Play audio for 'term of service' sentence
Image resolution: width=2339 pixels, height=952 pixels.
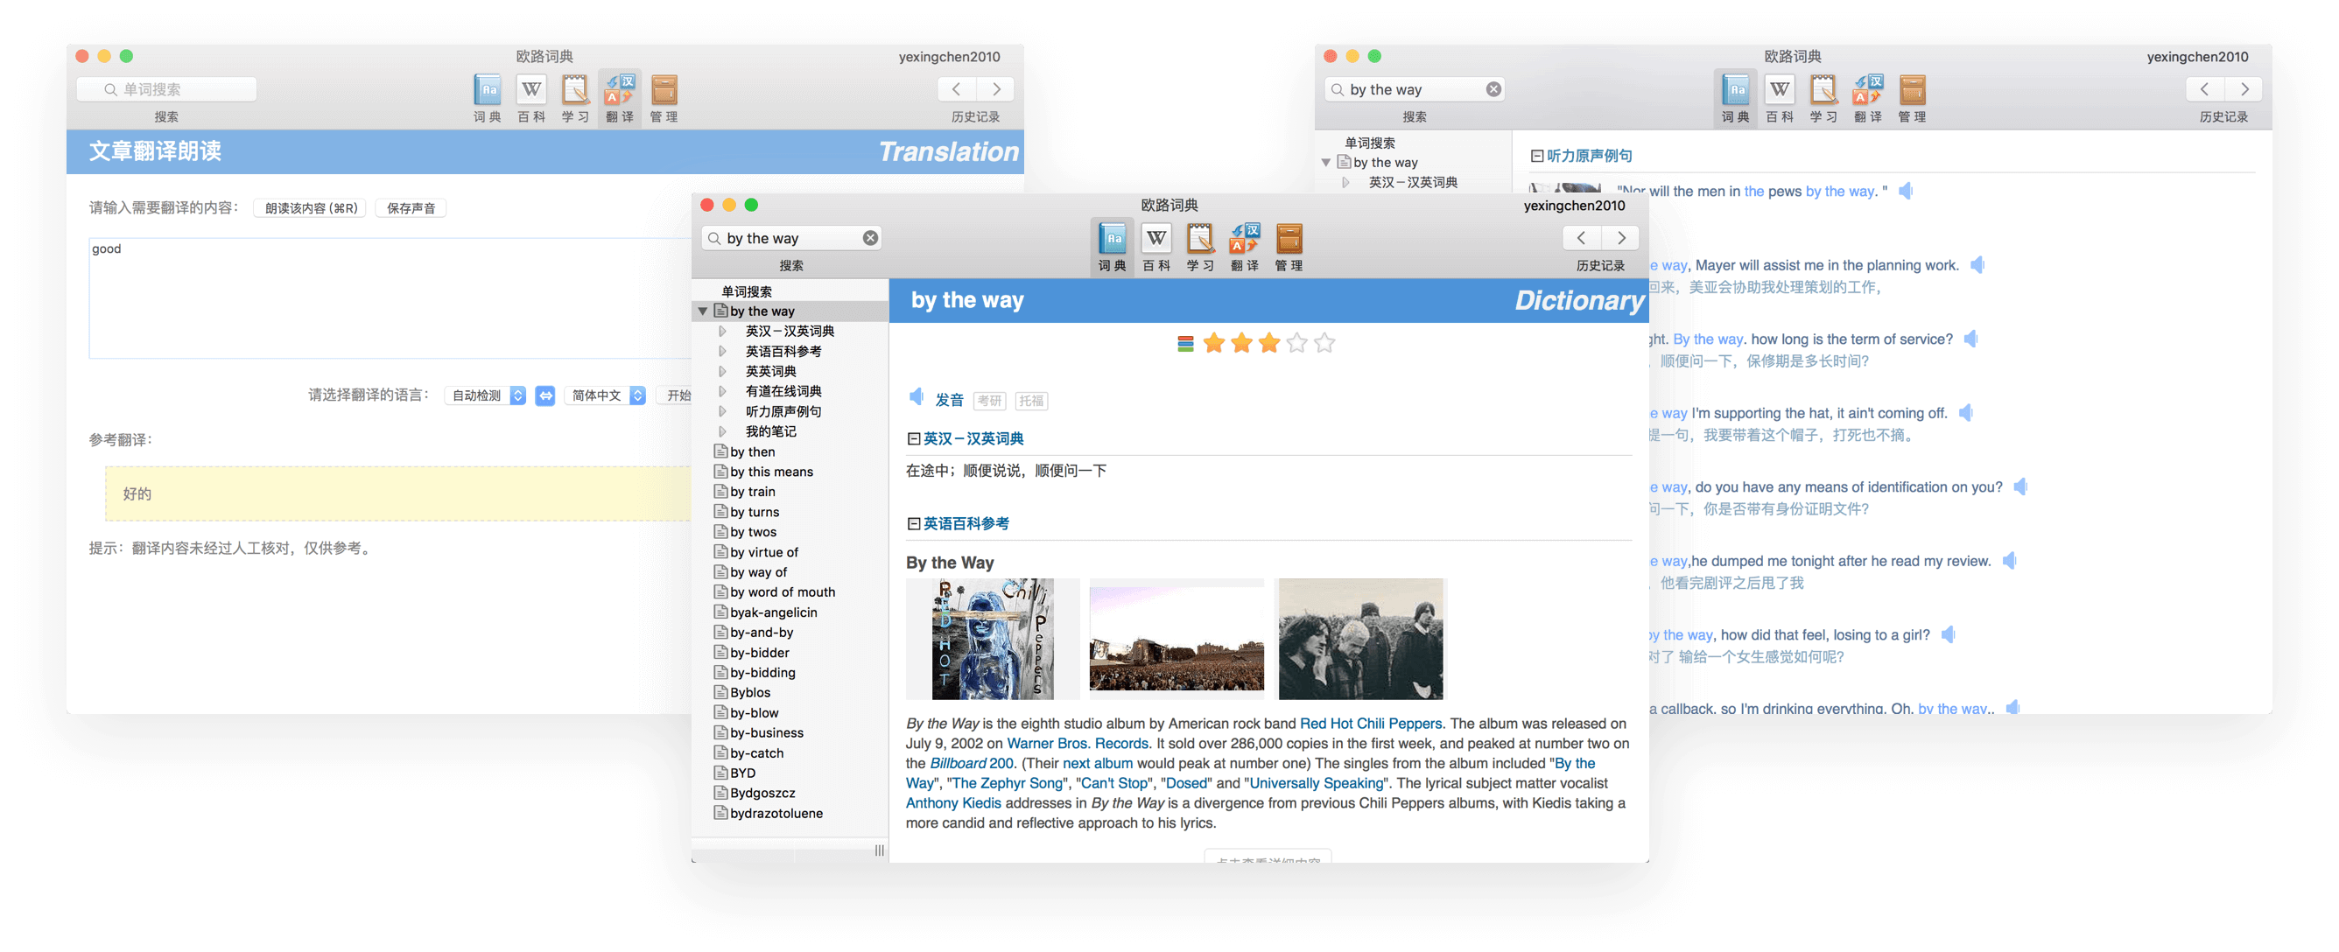[x=1971, y=339]
